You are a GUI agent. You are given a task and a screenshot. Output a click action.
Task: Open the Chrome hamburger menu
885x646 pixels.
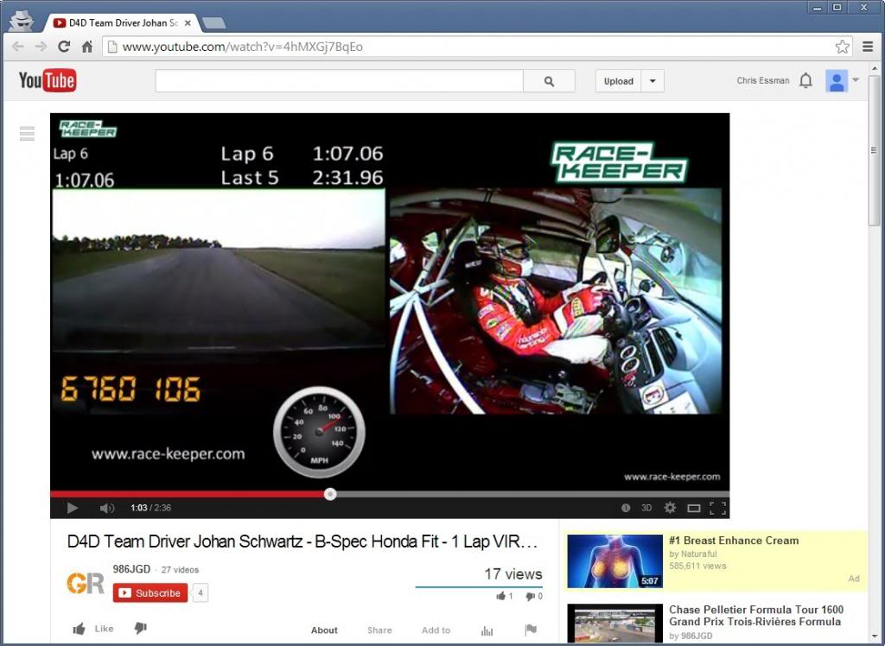click(868, 47)
